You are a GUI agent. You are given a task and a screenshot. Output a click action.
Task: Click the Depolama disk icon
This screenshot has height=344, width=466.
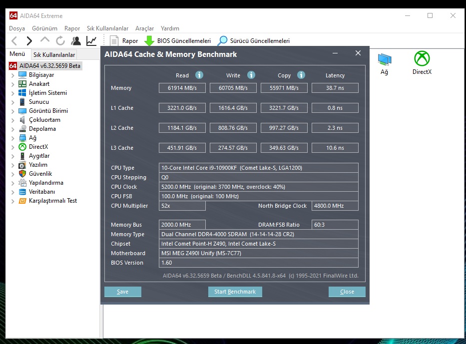click(22, 129)
